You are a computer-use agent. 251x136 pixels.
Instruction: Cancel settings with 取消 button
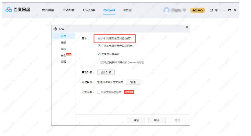(x=157, y=120)
